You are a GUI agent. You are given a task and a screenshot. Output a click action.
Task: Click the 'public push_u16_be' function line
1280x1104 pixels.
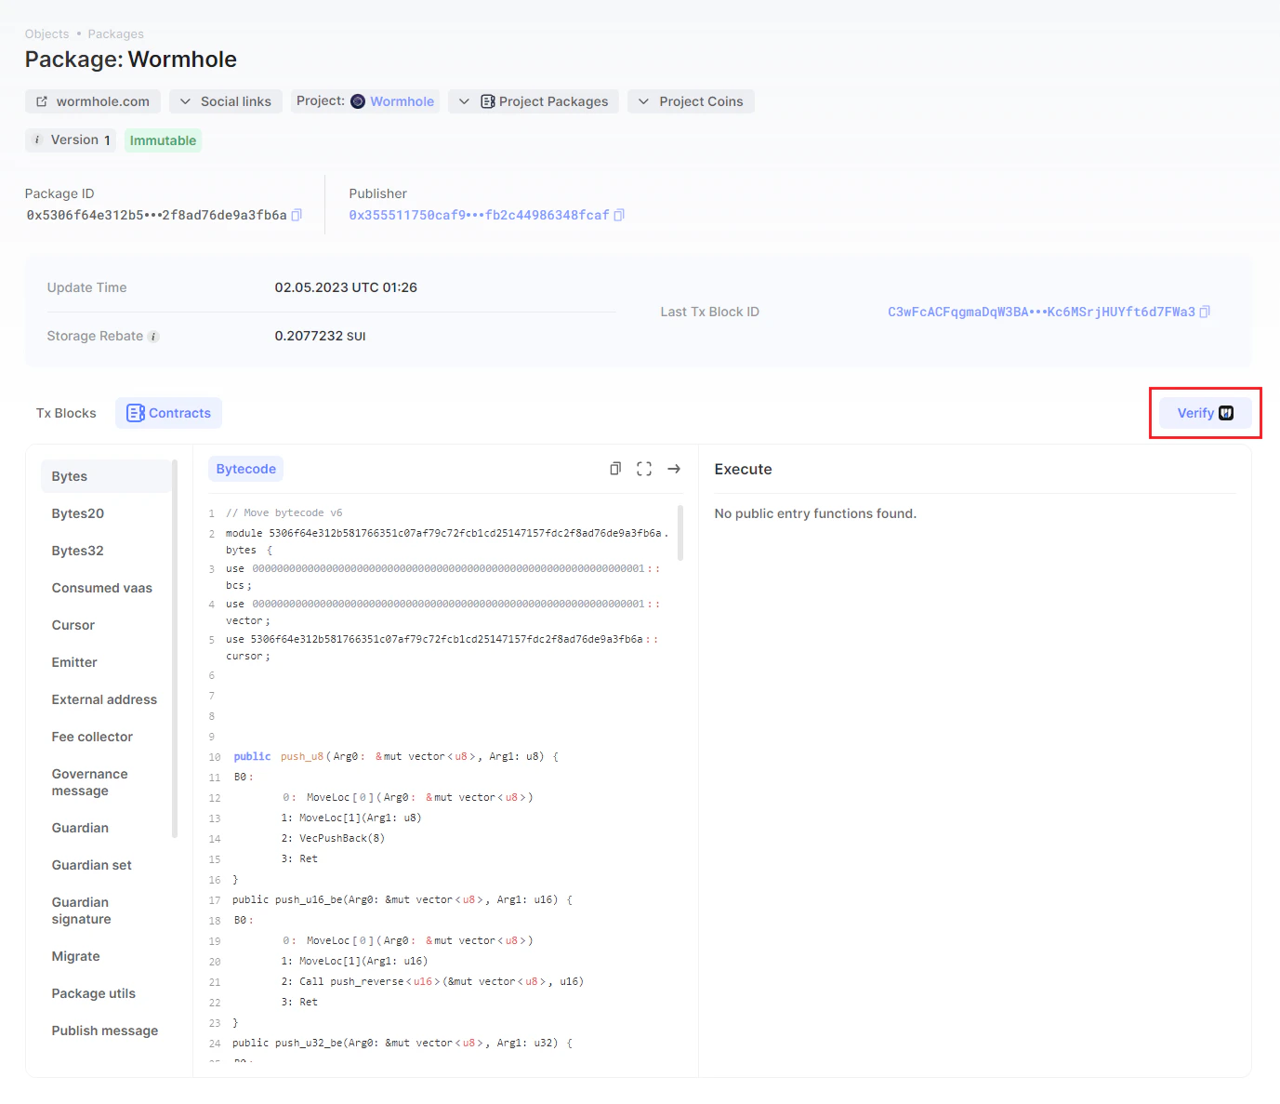click(402, 900)
